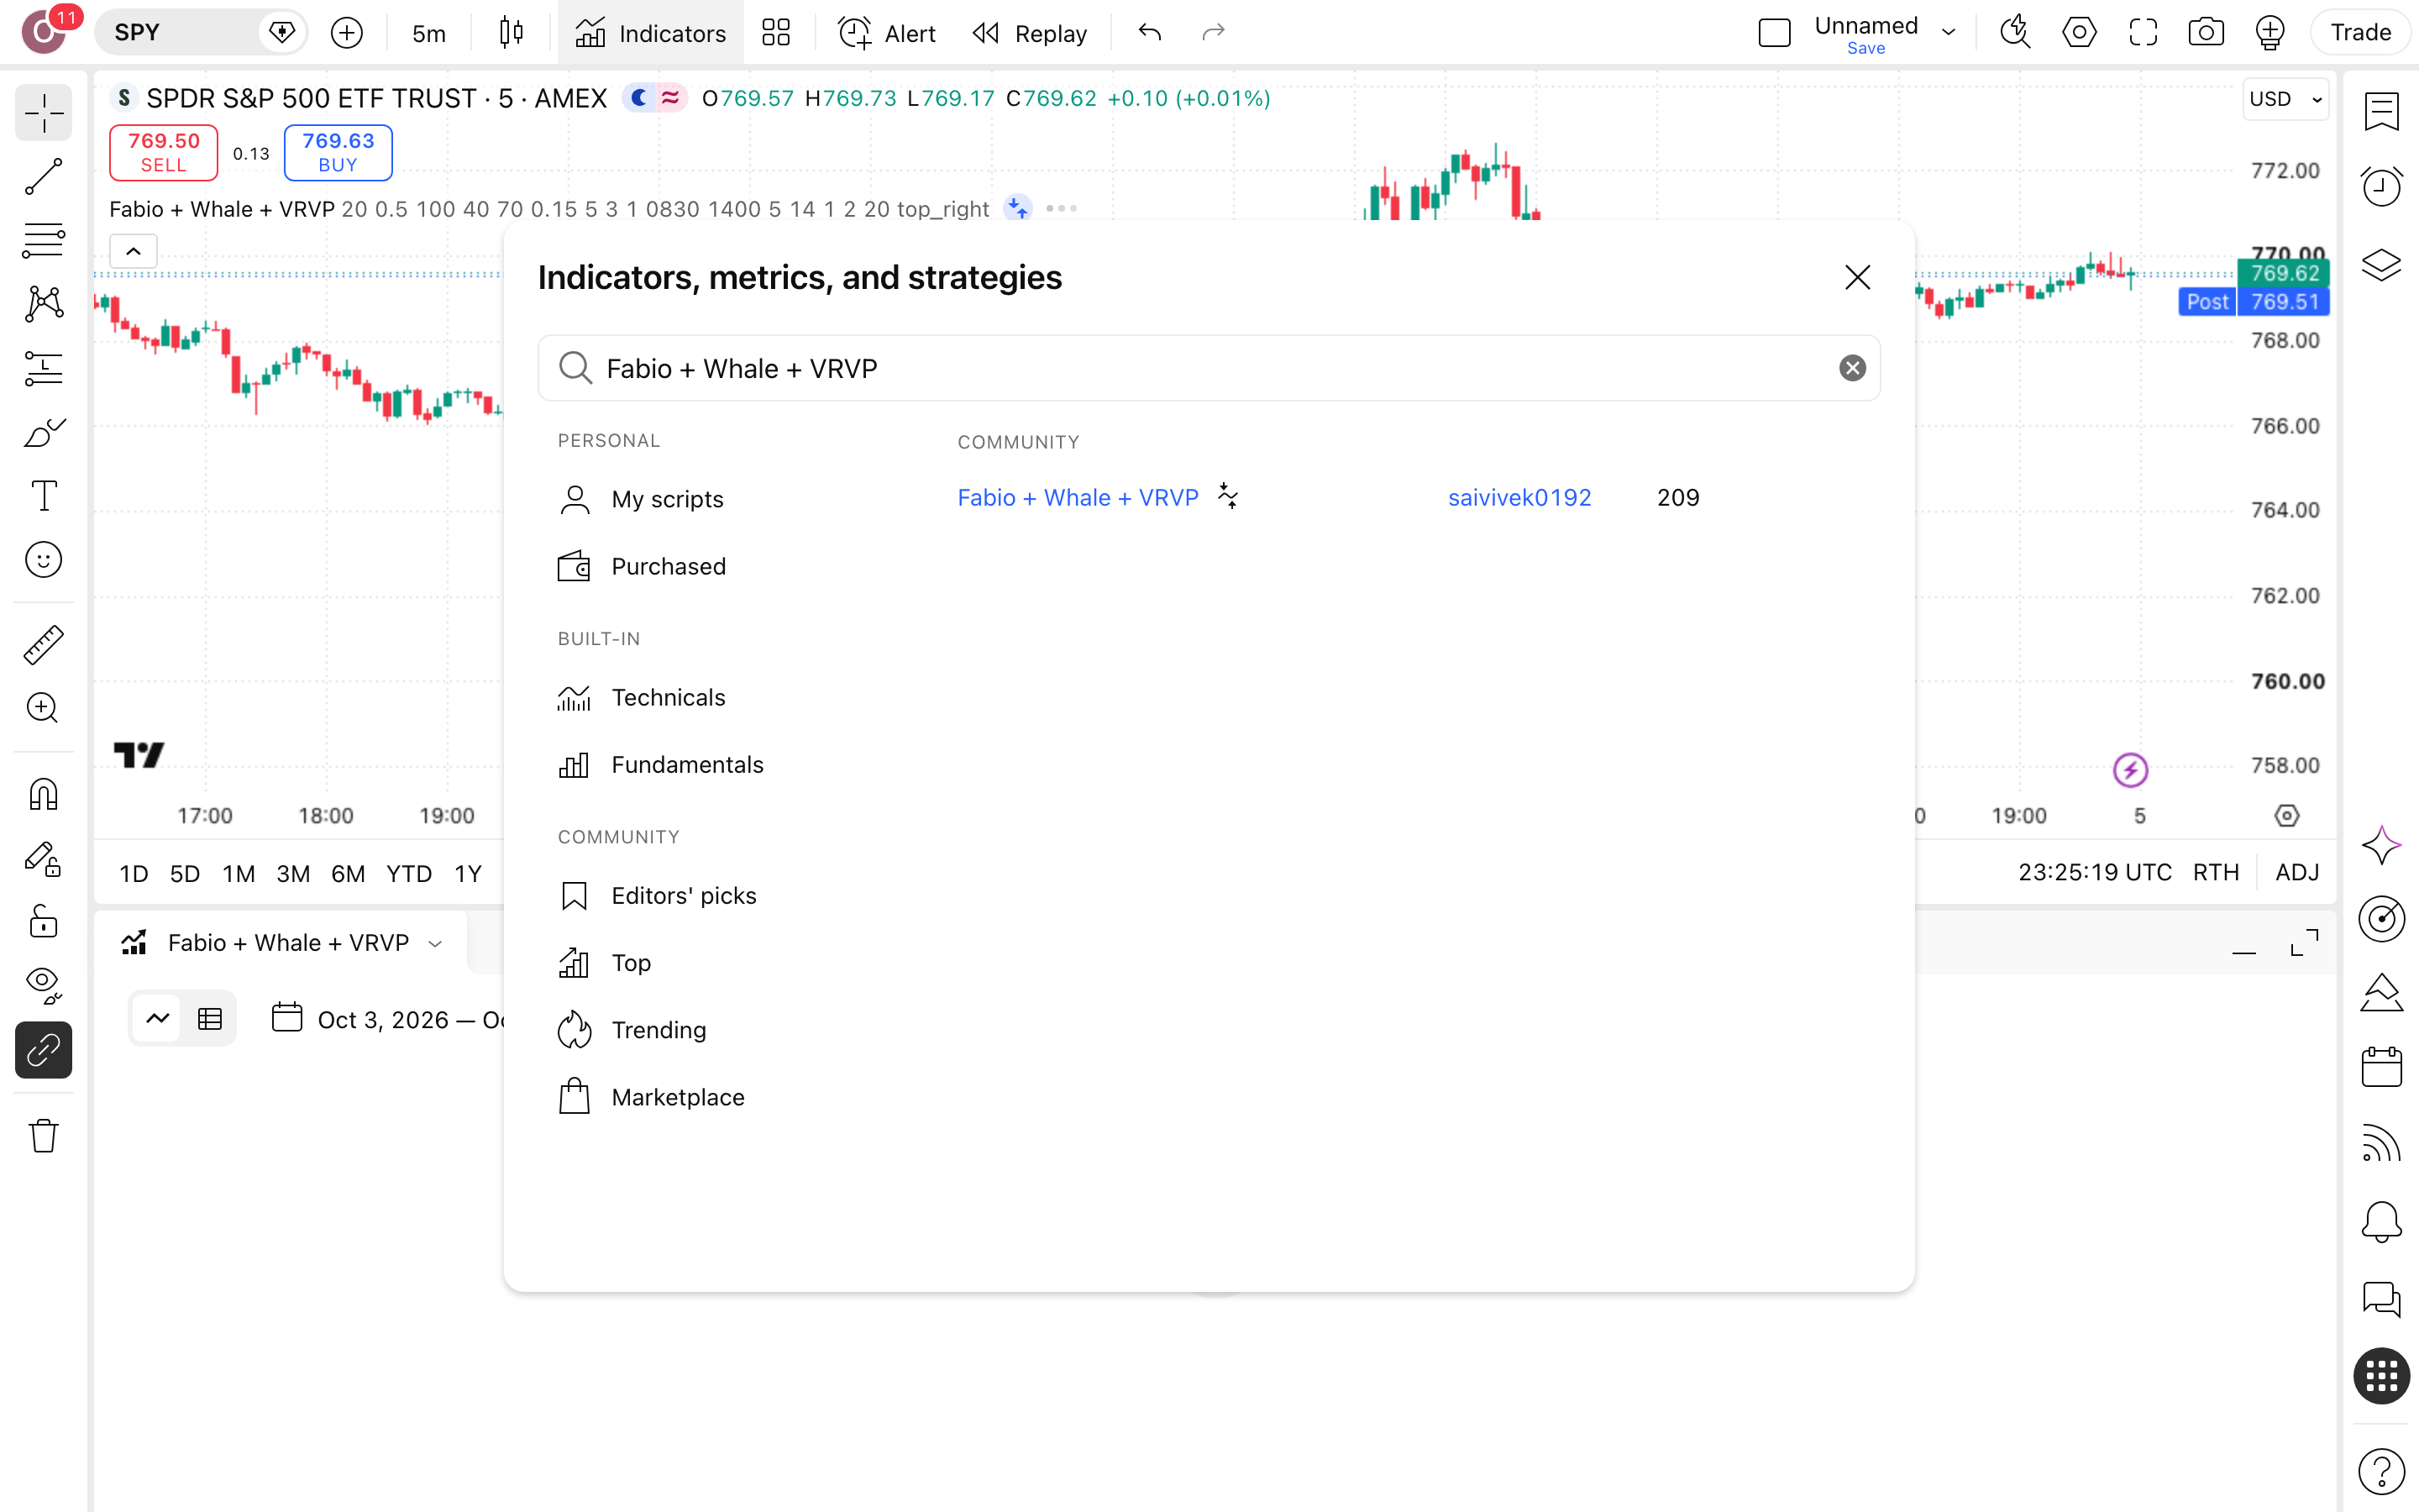2419x1512 pixels.
Task: Select the text annotation tool
Action: point(43,496)
